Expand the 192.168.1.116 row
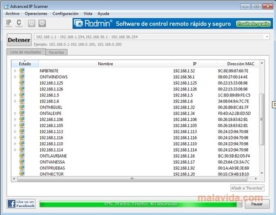 point(15,137)
